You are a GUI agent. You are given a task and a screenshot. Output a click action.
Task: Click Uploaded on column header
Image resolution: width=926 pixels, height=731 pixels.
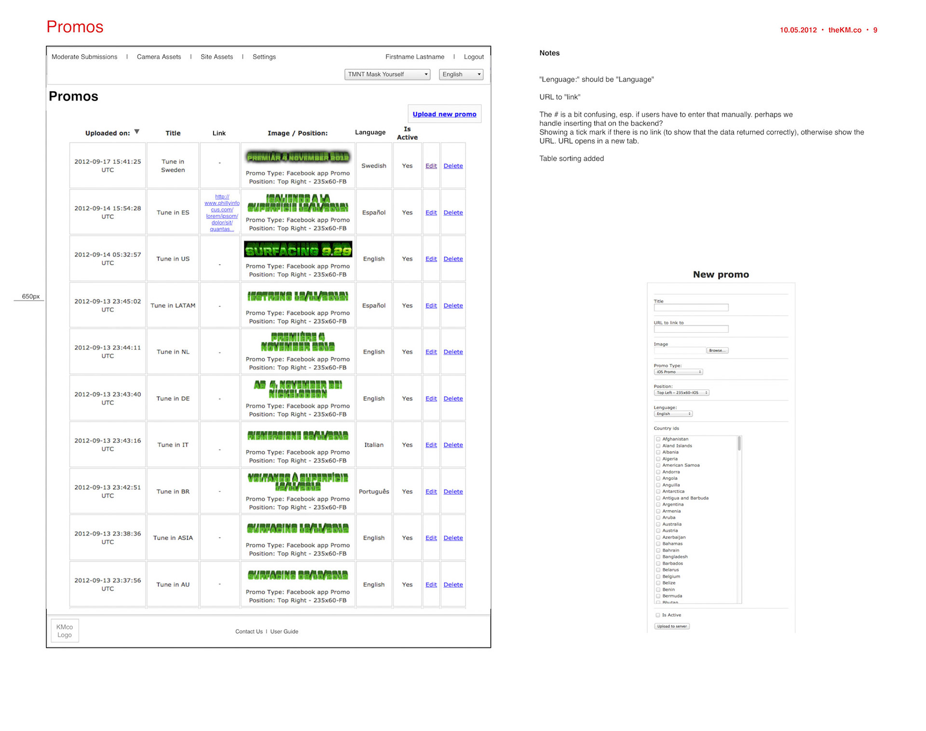pos(108,133)
